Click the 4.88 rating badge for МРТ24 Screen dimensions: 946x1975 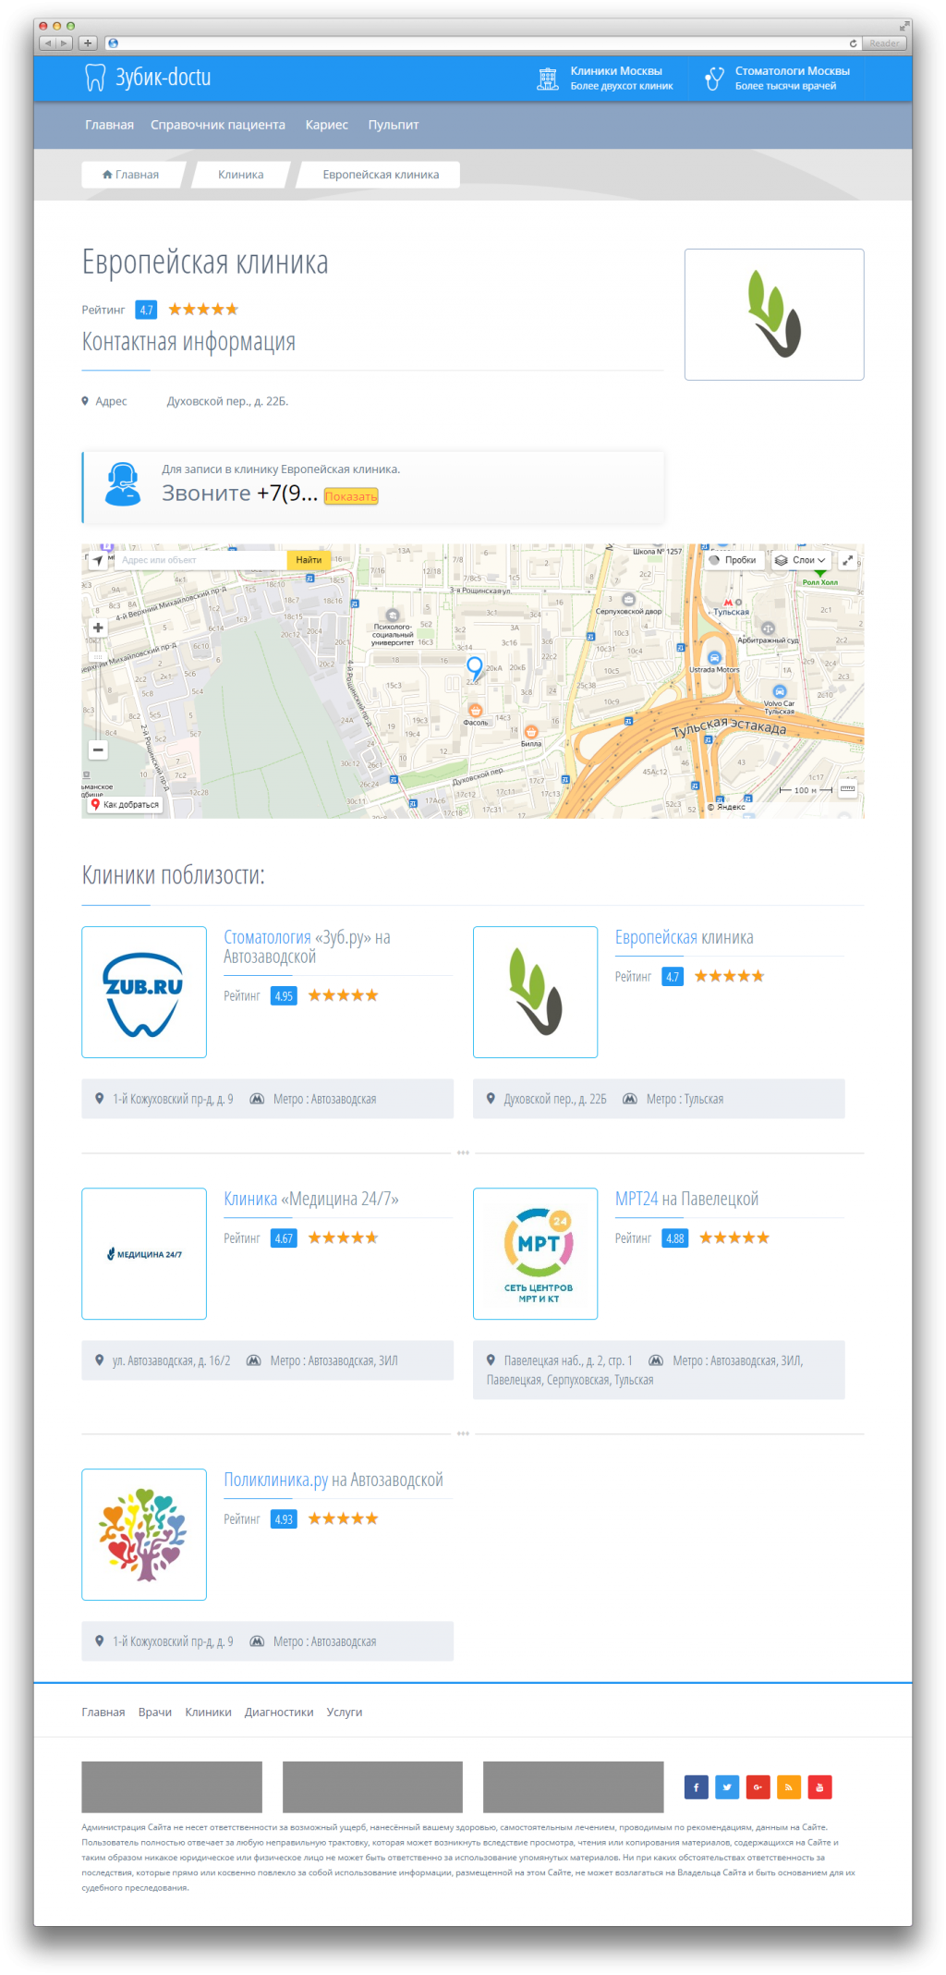675,1238
